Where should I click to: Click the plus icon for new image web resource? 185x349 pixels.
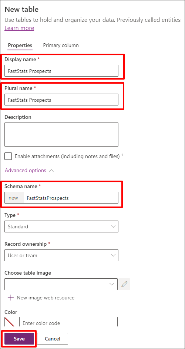(x=11, y=298)
